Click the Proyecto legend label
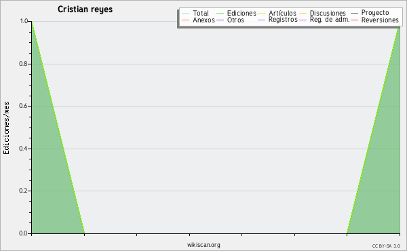 pos(375,13)
